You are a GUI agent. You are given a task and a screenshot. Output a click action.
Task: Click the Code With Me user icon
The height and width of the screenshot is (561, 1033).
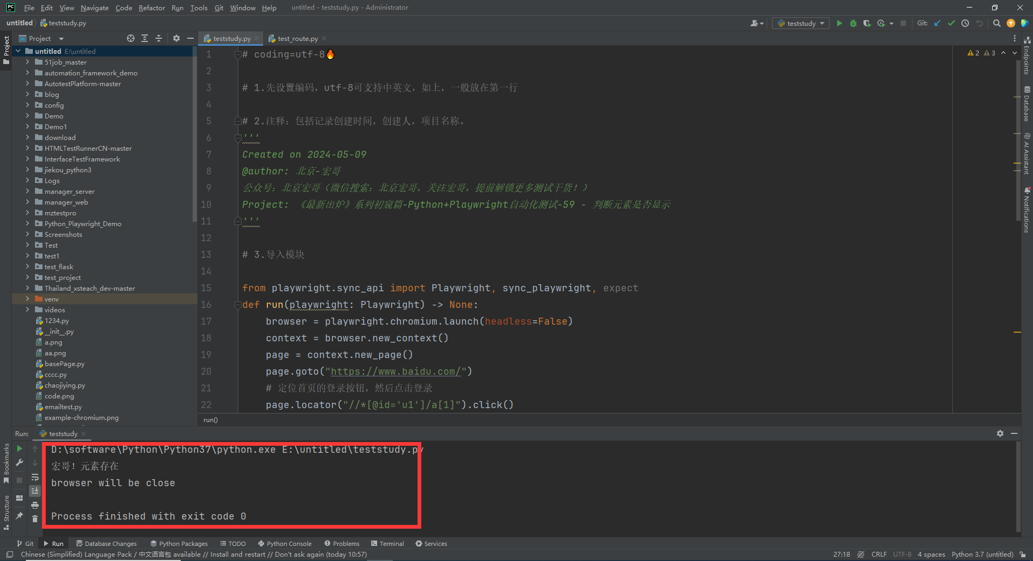point(756,23)
